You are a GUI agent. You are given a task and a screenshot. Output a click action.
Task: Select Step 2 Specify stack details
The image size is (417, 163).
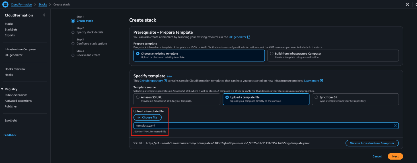tap(90, 32)
